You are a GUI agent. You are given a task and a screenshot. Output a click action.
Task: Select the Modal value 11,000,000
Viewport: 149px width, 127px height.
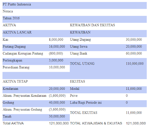click(134, 89)
